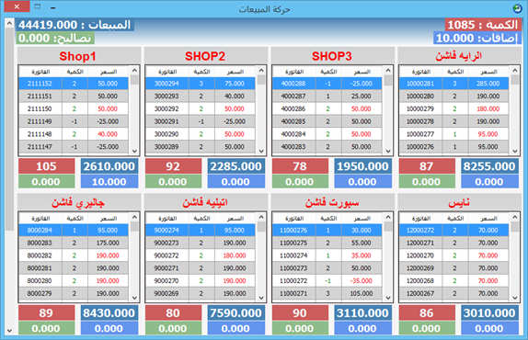Click الكمية column header in SHOP3 table
Image resolution: width=528 pixels, height=340 pixels.
pos(328,72)
